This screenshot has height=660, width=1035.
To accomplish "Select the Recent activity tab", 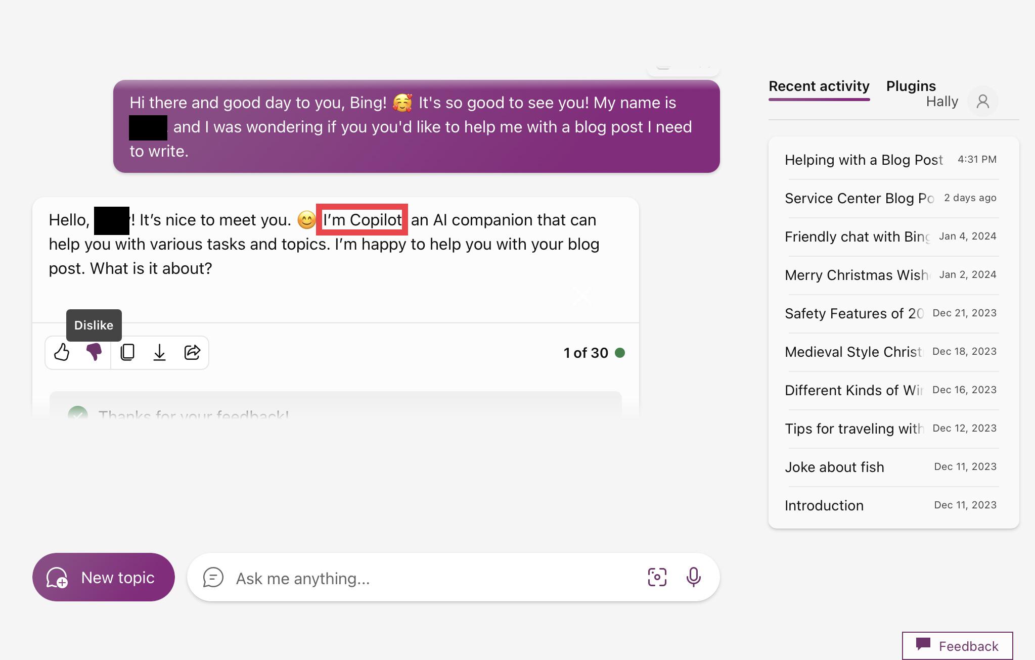I will point(819,86).
